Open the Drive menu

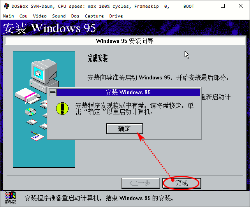tap(116, 16)
